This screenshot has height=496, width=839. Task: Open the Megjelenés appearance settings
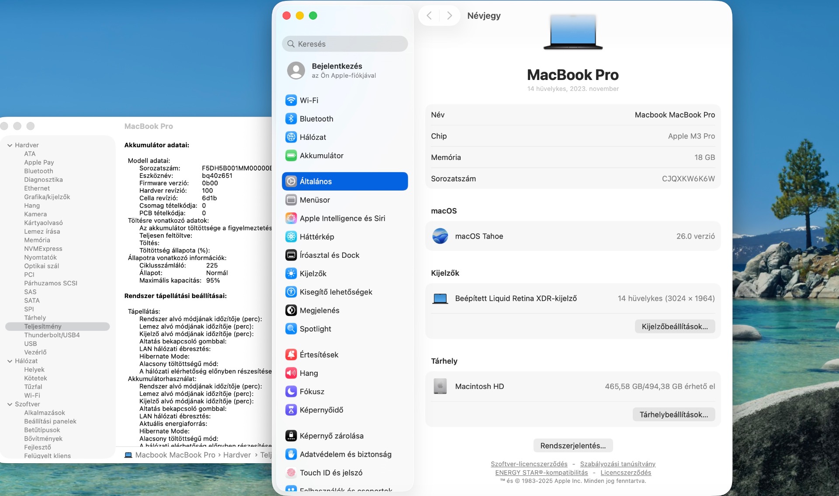345,310
